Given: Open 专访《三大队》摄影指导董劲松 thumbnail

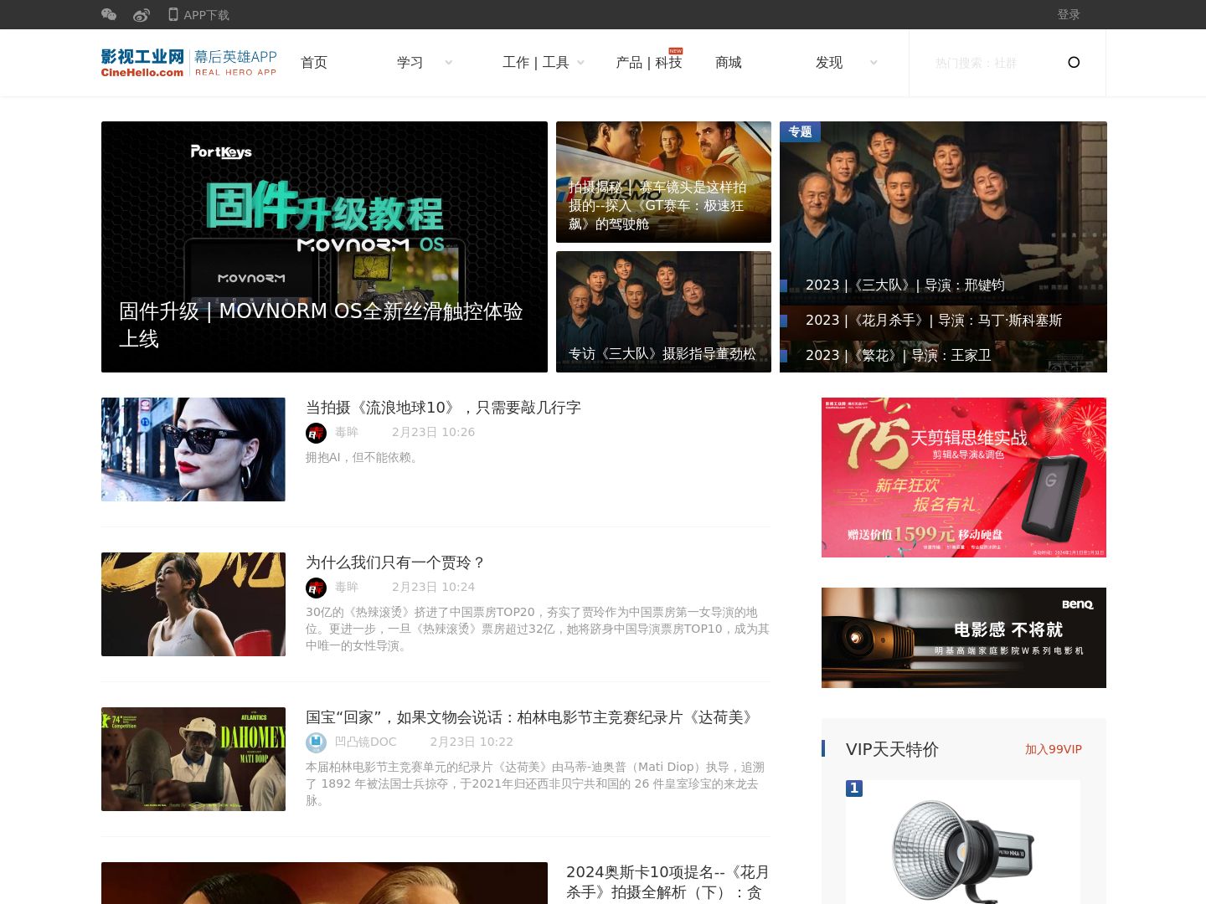Looking at the screenshot, I should click(x=663, y=311).
